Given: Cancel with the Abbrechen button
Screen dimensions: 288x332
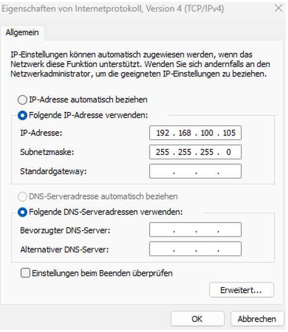Looking at the screenshot, I should tap(257, 319).
